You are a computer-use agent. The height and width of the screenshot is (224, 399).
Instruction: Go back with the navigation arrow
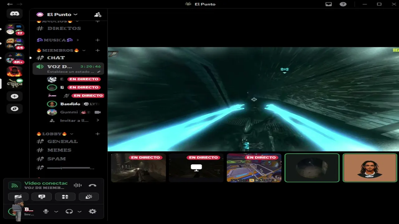[10, 4]
